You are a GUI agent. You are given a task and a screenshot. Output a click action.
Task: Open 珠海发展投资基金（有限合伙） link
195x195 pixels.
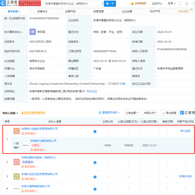pos(39,157)
